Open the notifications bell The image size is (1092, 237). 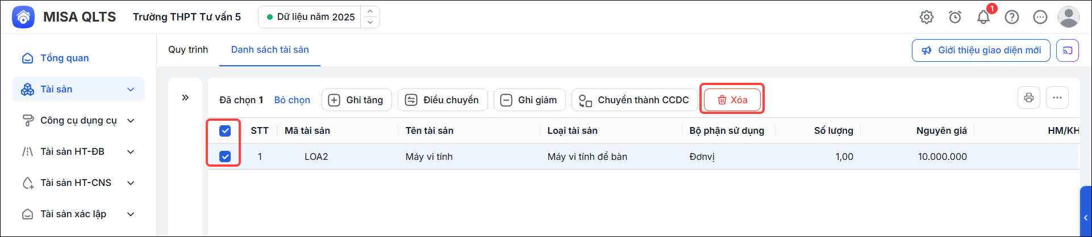point(983,17)
